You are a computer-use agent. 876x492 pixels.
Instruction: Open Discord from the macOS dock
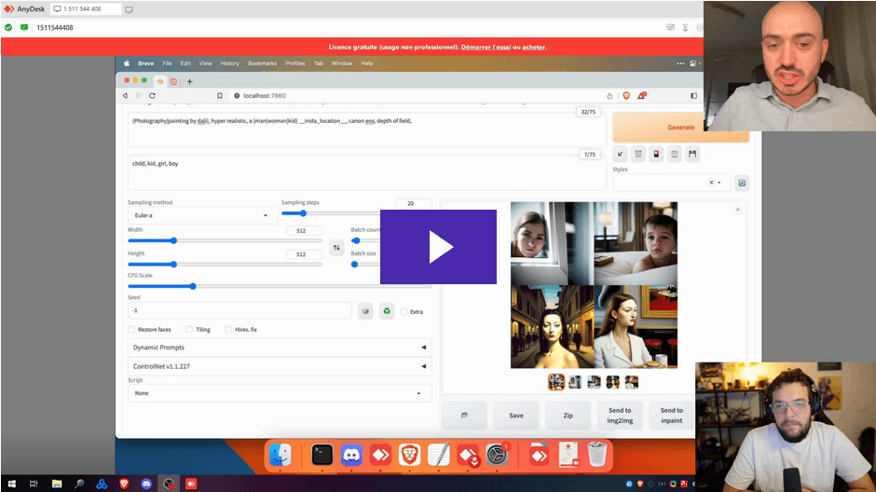[351, 455]
